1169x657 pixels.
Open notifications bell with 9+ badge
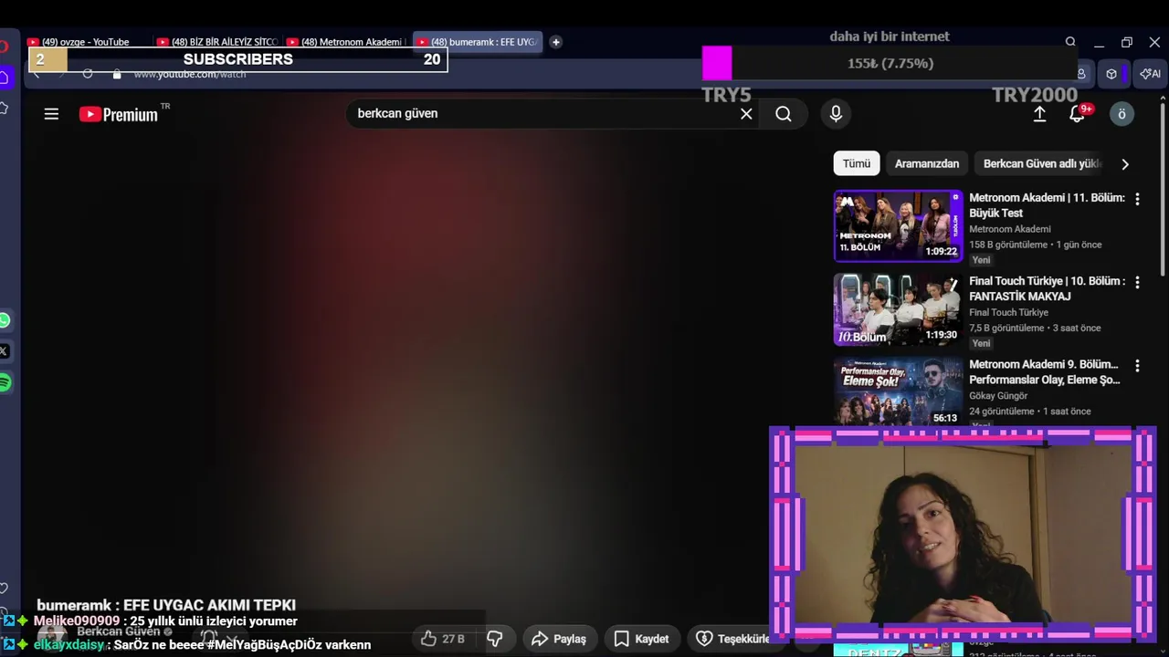point(1078,114)
